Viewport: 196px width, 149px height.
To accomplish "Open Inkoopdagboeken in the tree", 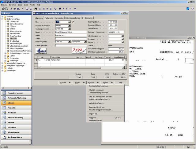I will 16,48.
